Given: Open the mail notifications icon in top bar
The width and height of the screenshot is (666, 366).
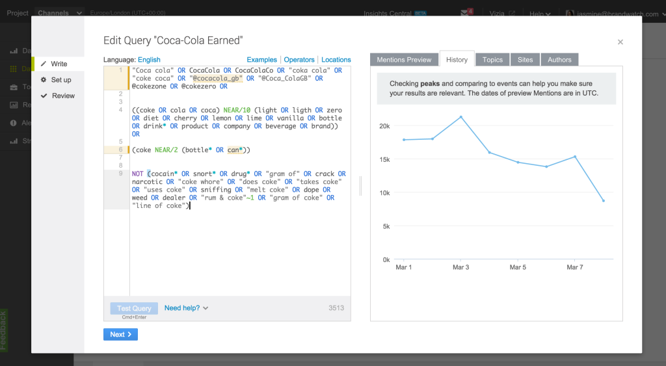Looking at the screenshot, I should (465, 13).
